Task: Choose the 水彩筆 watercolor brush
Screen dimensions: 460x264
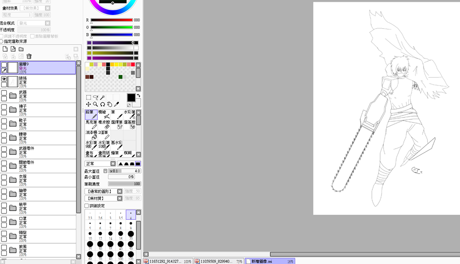Action: pos(130,115)
